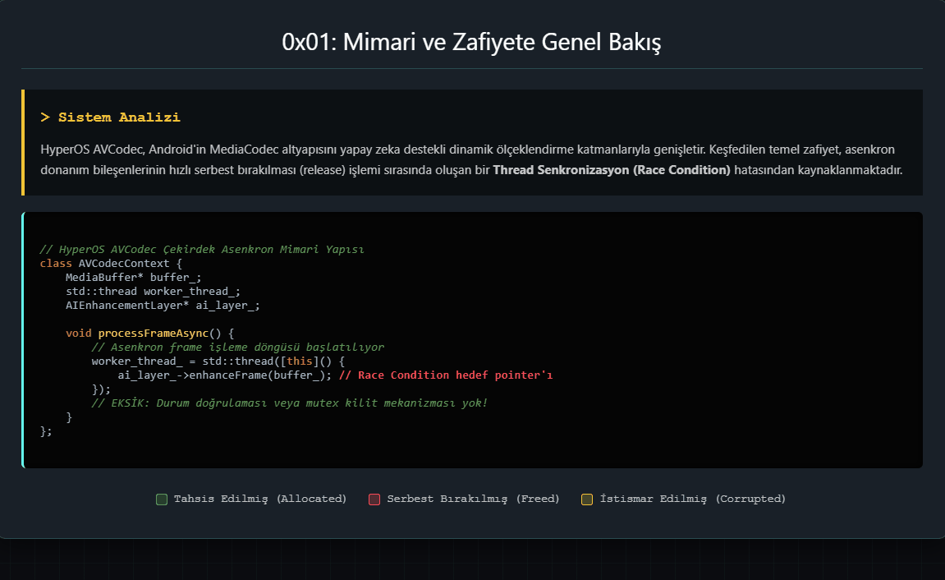
Task: Click the bold 'Thread Senkronizasyon (Race Condition)' text
Action: pos(611,170)
